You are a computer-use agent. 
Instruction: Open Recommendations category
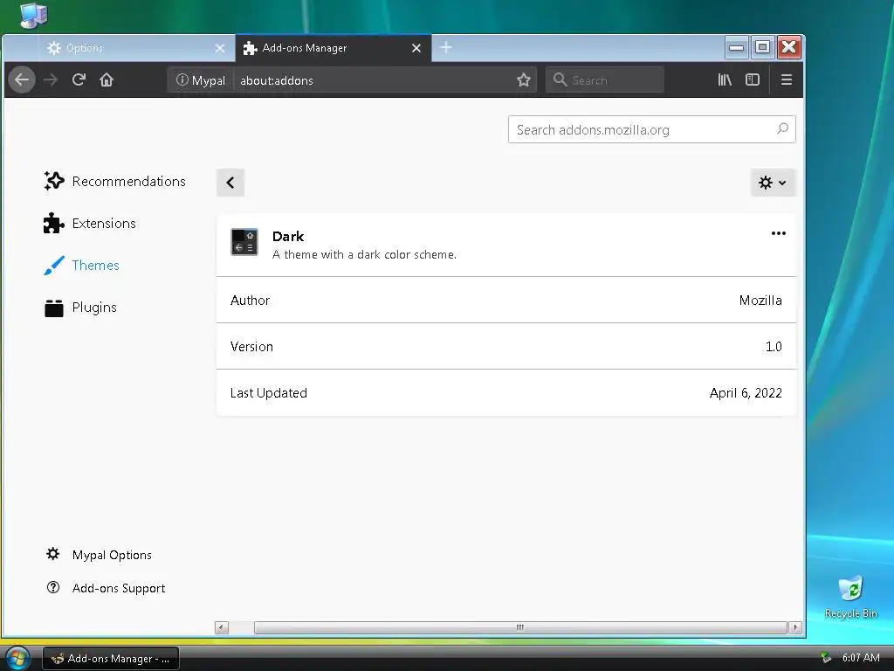pyautogui.click(x=114, y=182)
